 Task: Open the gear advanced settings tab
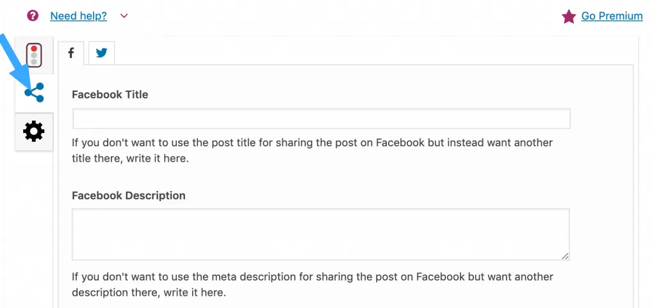(x=34, y=132)
